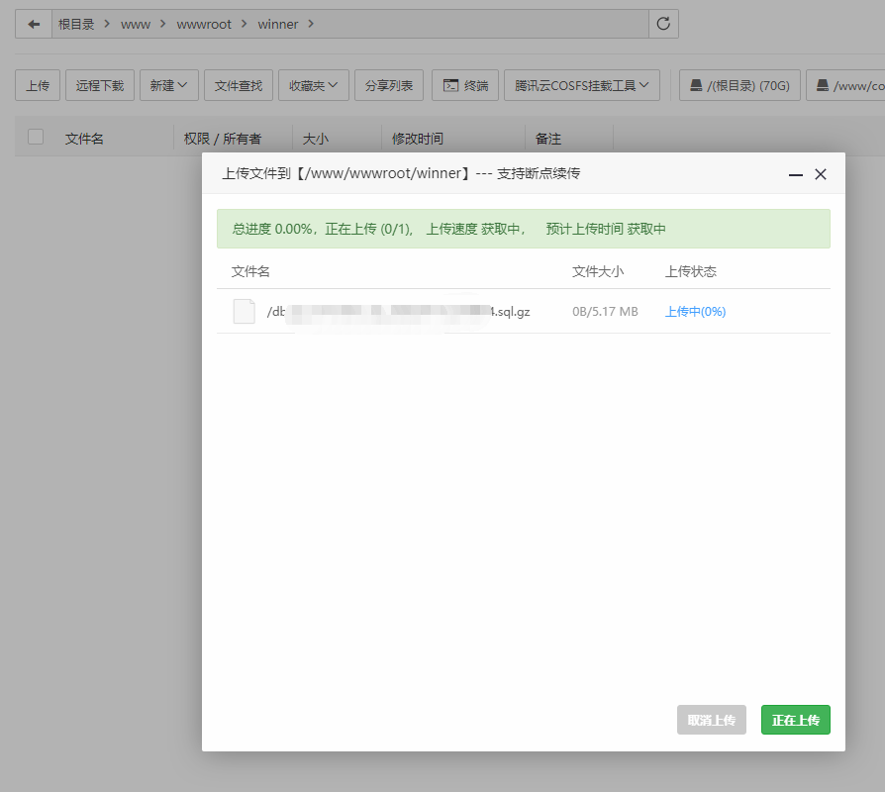
Task: Click the 取消上传 cancel button
Action: point(711,720)
